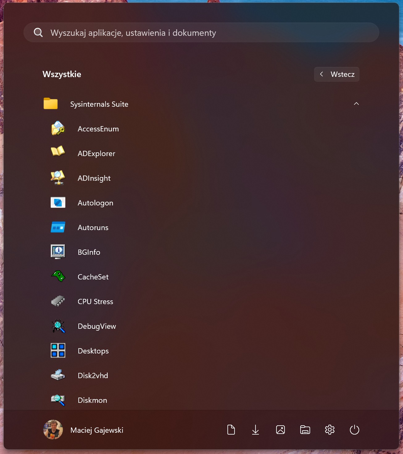
Task: Open the ADExplorer book icon
Action: click(58, 151)
